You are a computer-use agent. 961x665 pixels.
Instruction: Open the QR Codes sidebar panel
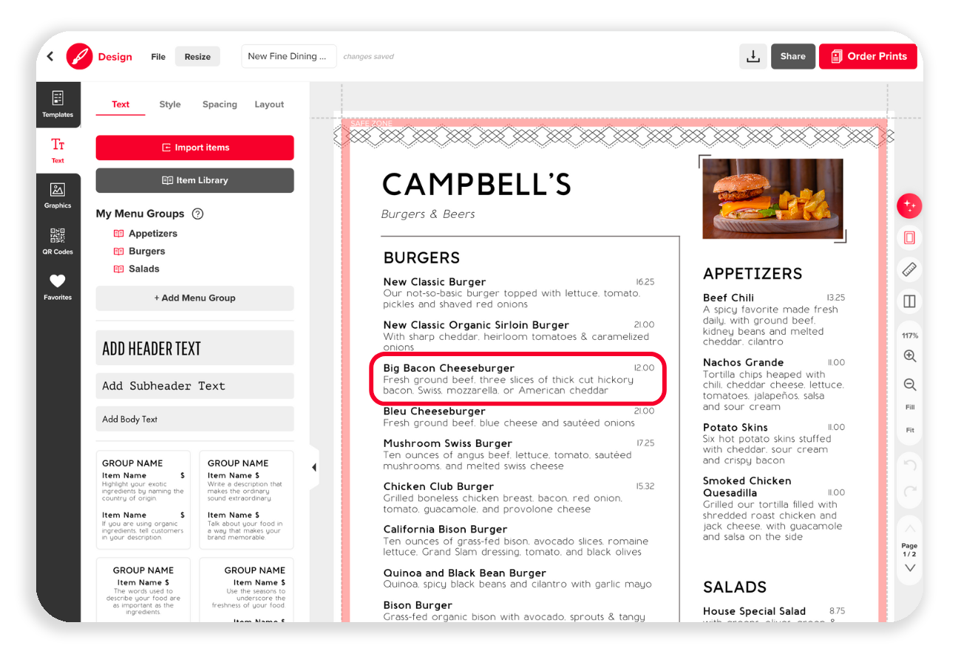pos(58,242)
